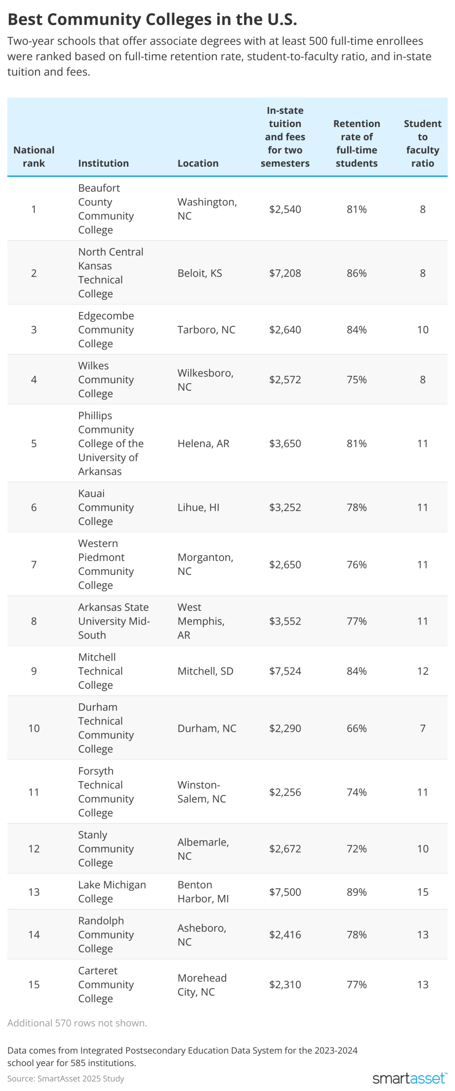
Task: Click North Central Kansas Technical College
Action: pos(111,273)
